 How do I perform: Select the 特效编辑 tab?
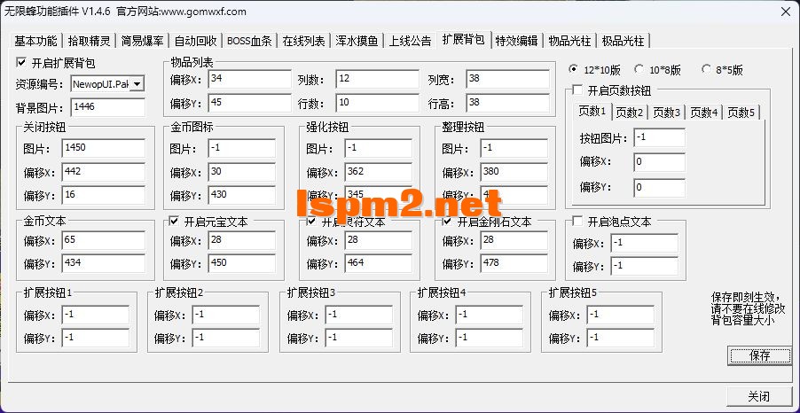516,41
